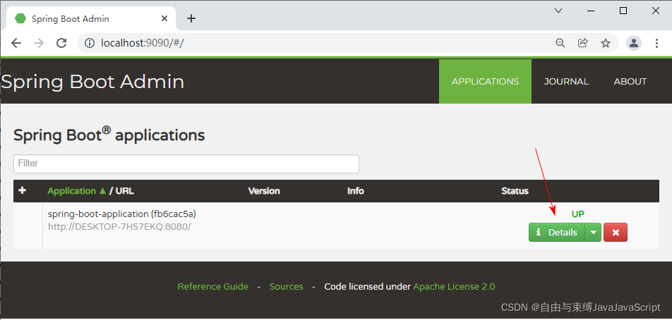Image resolution: width=672 pixels, height=320 pixels.
Task: Switch to the JOURNAL nav tab
Action: (x=566, y=81)
